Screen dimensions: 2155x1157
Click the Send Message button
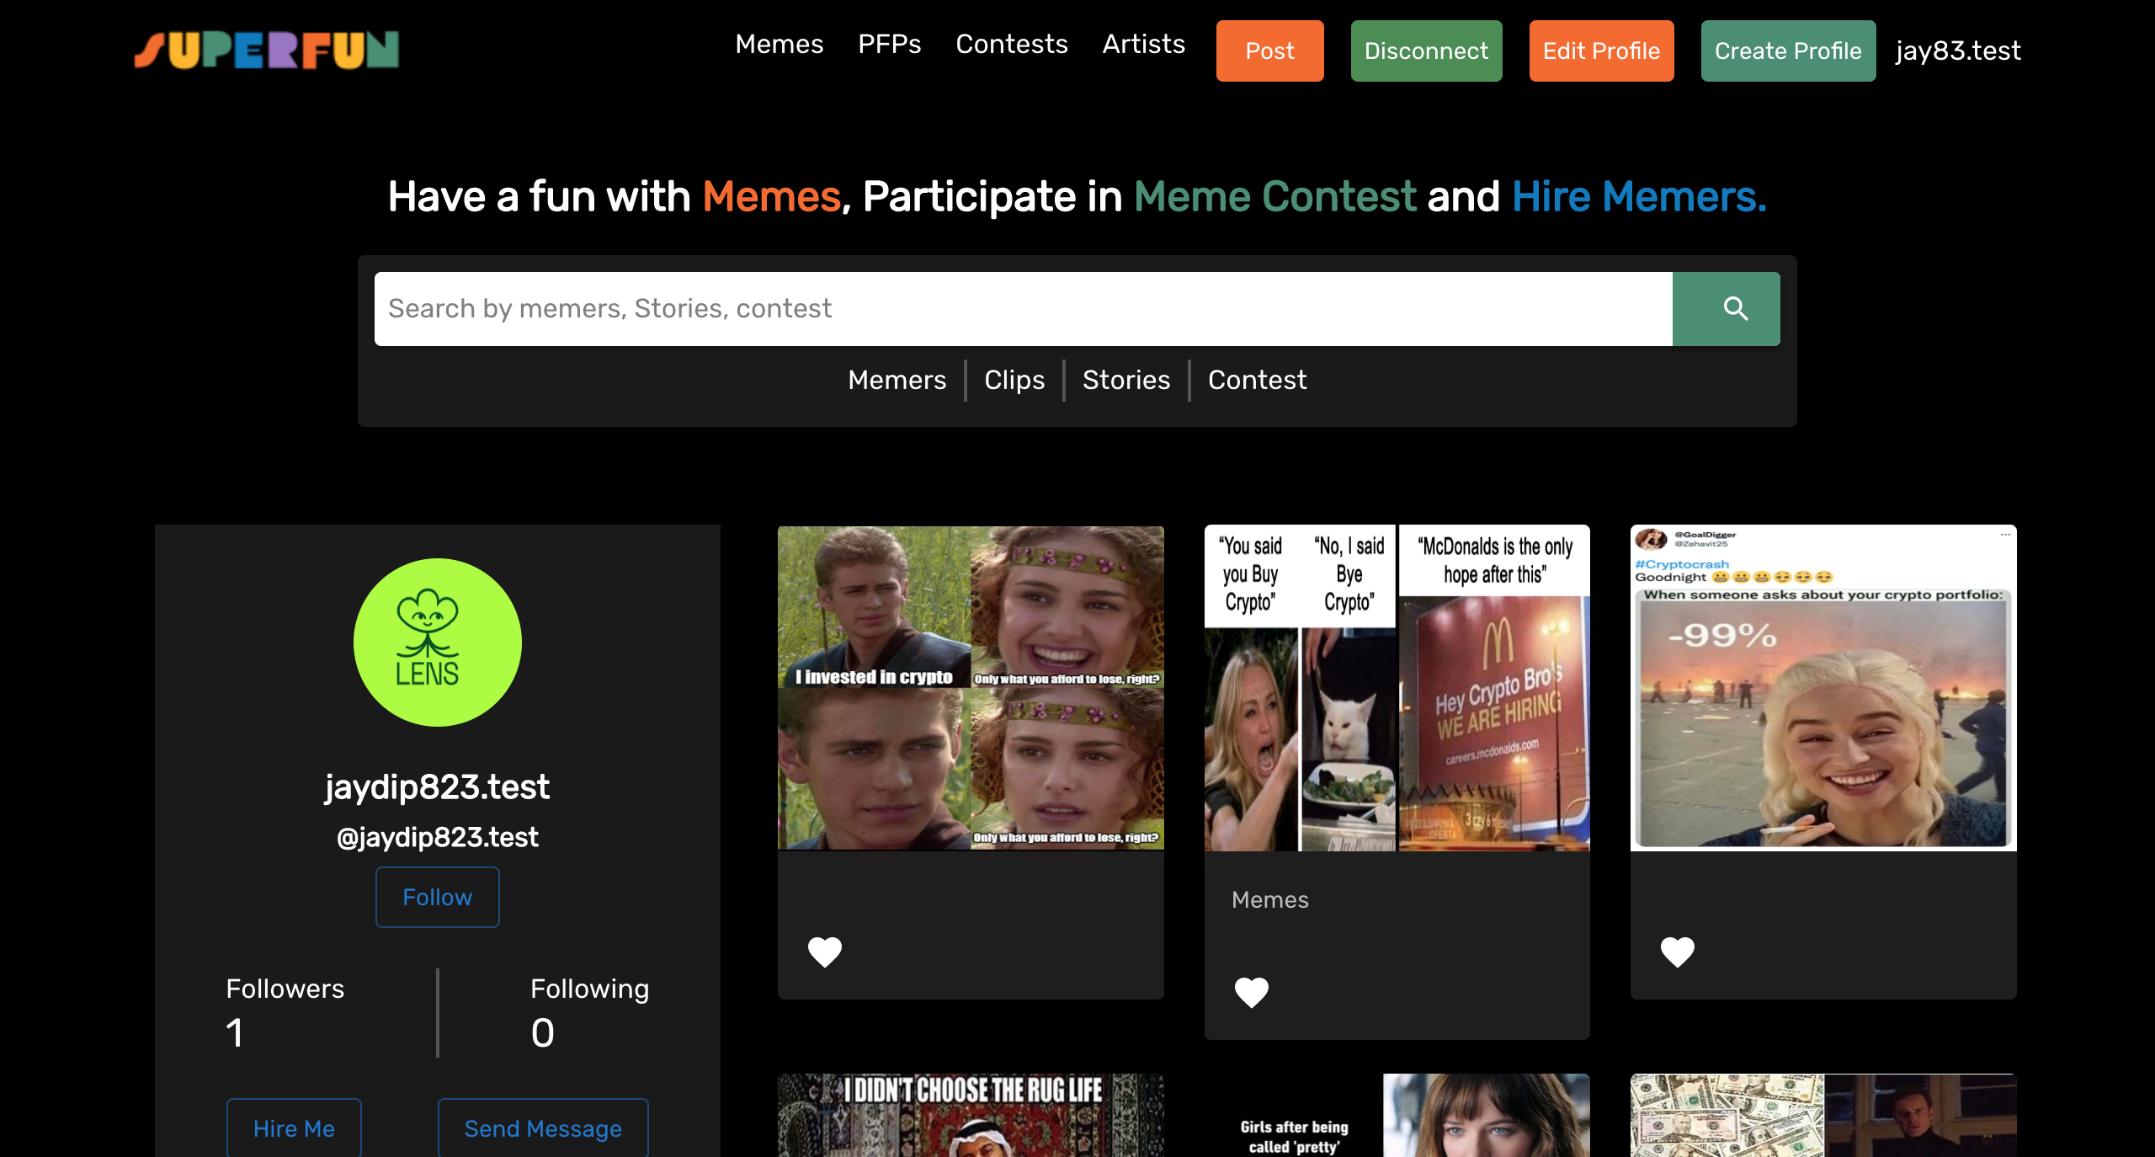tap(543, 1128)
